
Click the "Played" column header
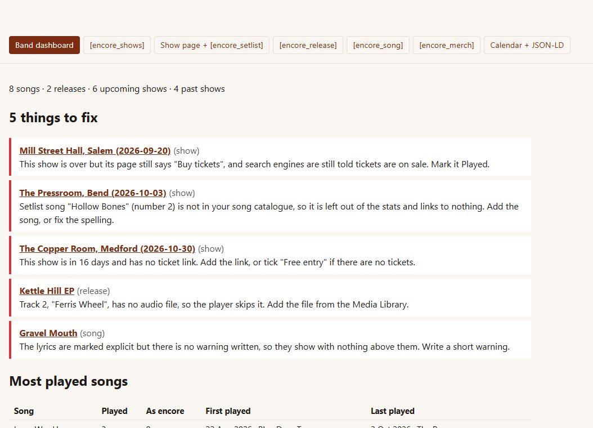point(114,411)
